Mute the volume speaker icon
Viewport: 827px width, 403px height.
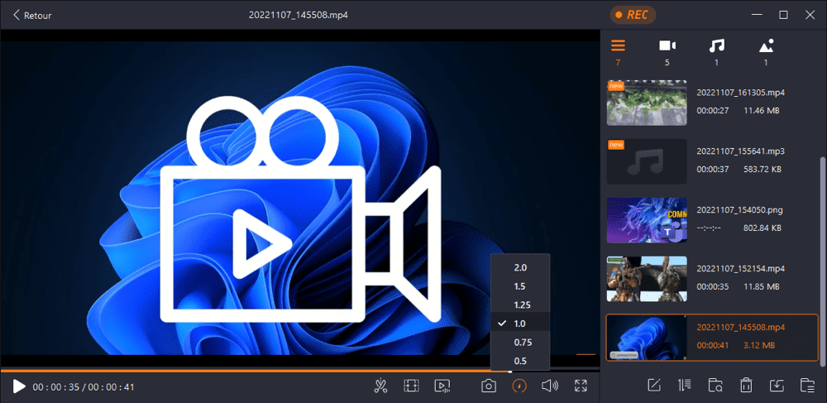click(550, 386)
